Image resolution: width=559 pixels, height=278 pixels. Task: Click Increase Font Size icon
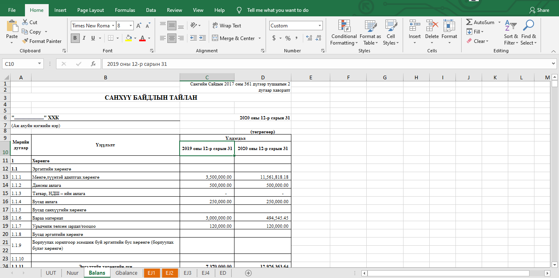click(139, 26)
